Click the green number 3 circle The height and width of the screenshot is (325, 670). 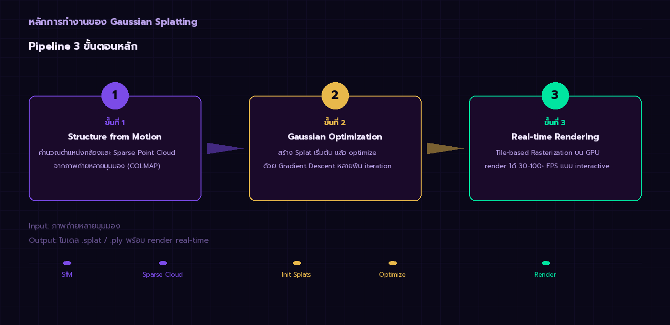pyautogui.click(x=555, y=96)
